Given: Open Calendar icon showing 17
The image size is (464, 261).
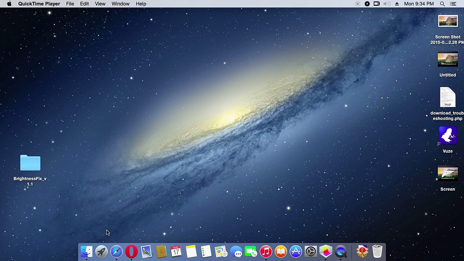Looking at the screenshot, I should 176,252.
